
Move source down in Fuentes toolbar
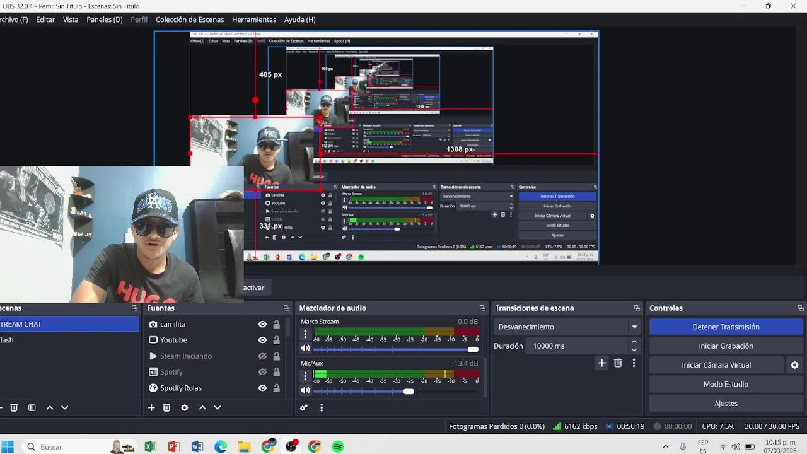[218, 408]
